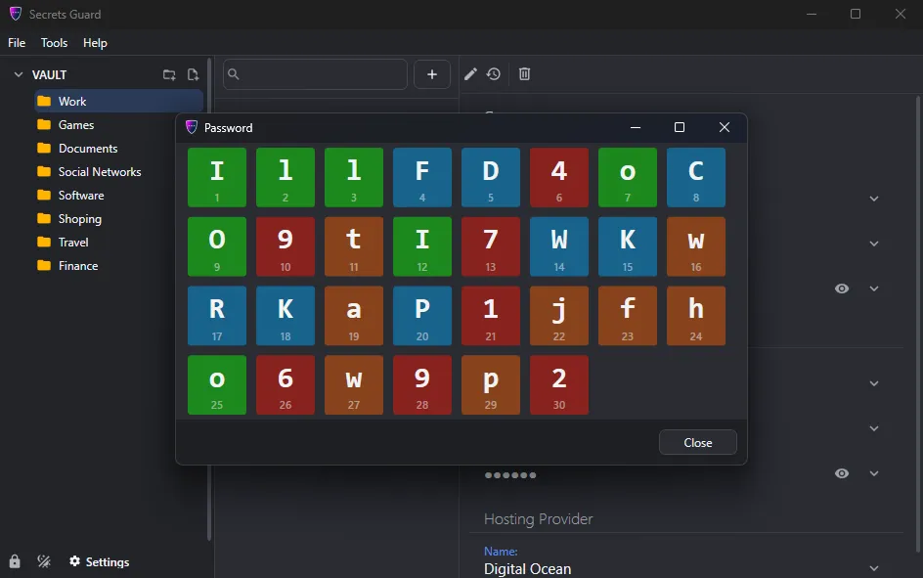
Task: Click brown tile 'j' numbered 22
Action: click(559, 316)
